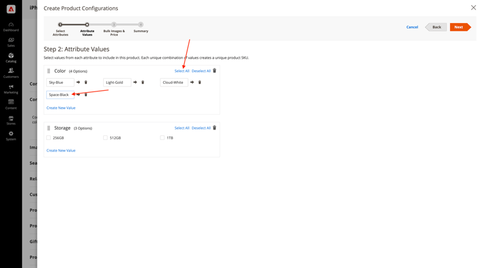
Task: Open the Dashboard sidebar menu
Action: pyautogui.click(x=11, y=27)
